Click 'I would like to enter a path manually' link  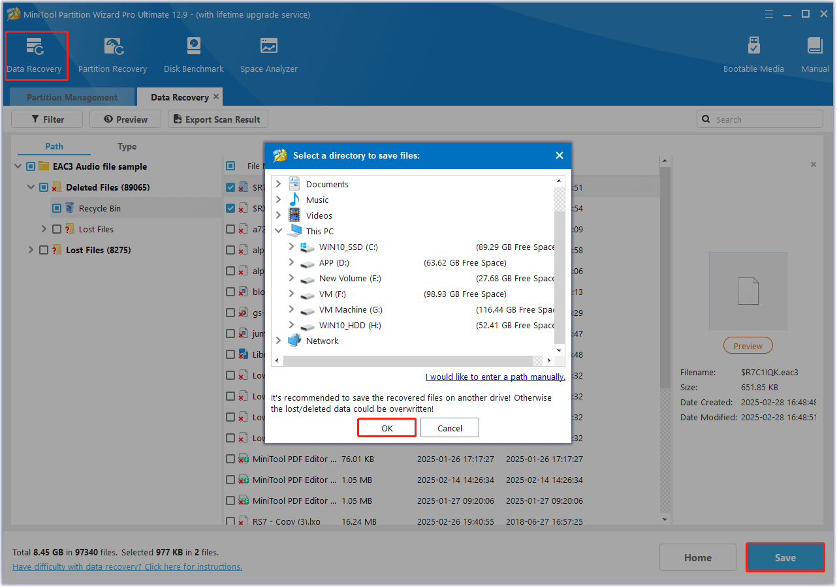(495, 377)
